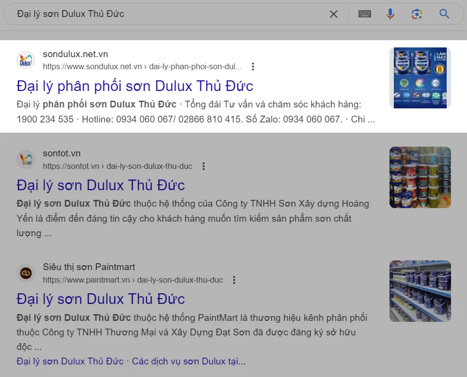
Task: Open the 'Đại lý phân phối sơn Dulux Thủ Đức' result
Action: click(x=135, y=86)
